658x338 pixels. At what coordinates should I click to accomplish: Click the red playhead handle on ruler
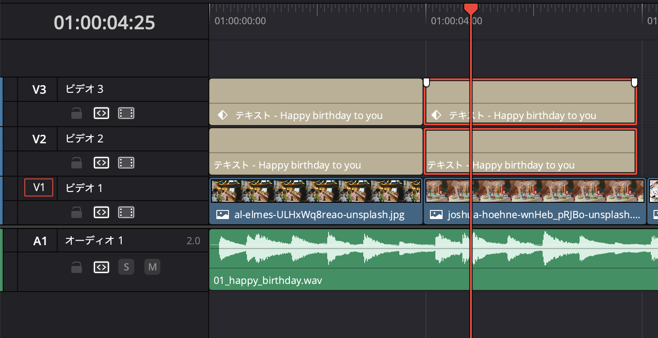[x=471, y=8]
